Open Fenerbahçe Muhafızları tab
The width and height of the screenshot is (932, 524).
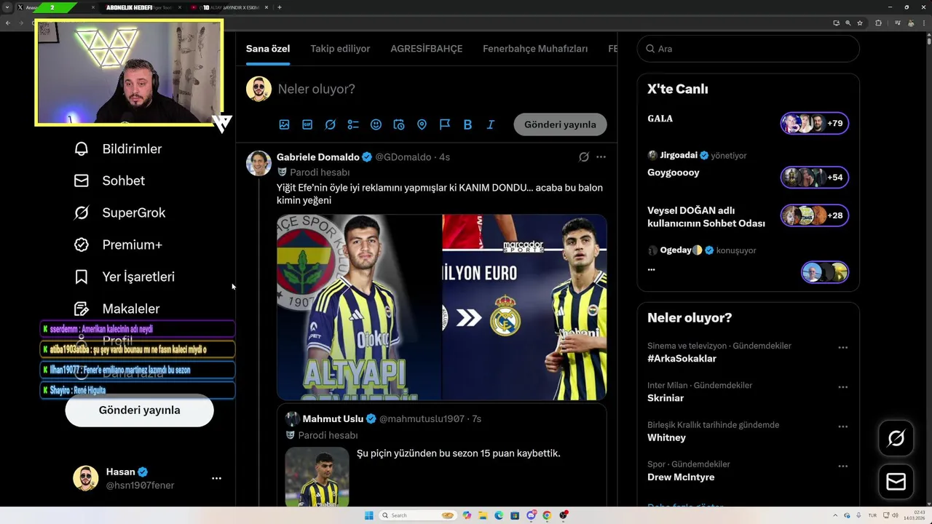(535, 49)
